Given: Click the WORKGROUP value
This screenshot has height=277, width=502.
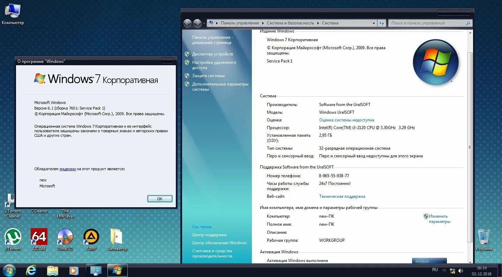Looking at the screenshot, I should pos(332,240).
